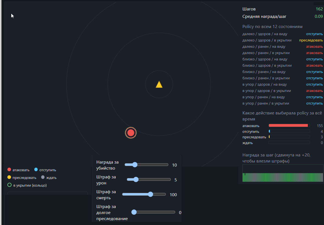Click the green ring icon for 'в укрытии (кольцо)'
The height and width of the screenshot is (225, 324).
pos(10,185)
